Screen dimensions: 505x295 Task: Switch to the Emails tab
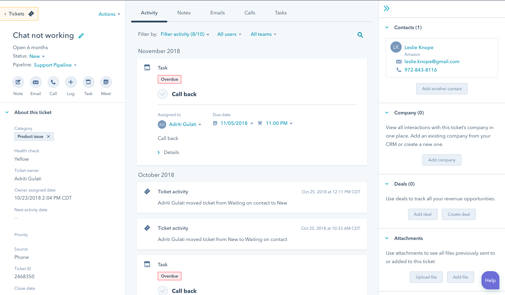[218, 13]
